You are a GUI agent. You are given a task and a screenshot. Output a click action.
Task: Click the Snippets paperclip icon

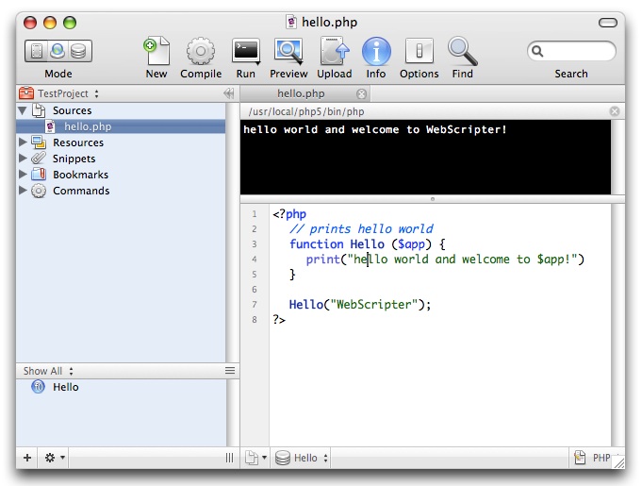pyautogui.click(x=39, y=159)
